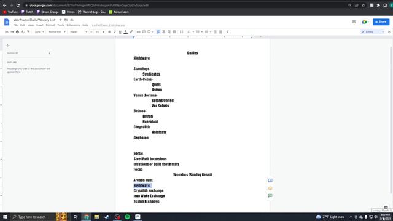
Task: Select right align
Action: (x=169, y=32)
